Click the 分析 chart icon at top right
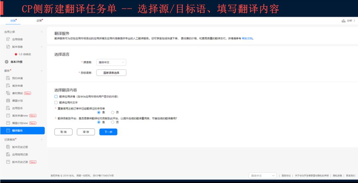Screen dimensions: 358x183 click(x=343, y=21)
